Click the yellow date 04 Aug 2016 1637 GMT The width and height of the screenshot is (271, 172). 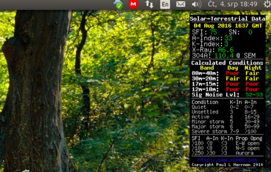coord(227,25)
